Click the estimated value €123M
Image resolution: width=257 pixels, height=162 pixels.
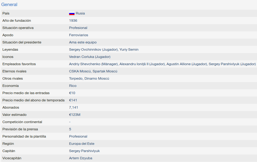(x=75, y=115)
